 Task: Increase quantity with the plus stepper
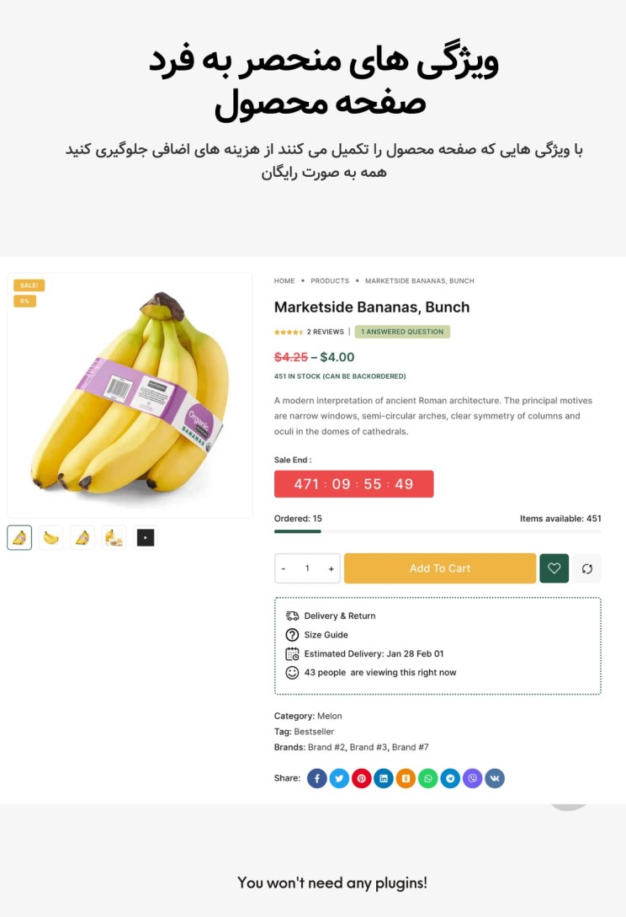click(329, 568)
